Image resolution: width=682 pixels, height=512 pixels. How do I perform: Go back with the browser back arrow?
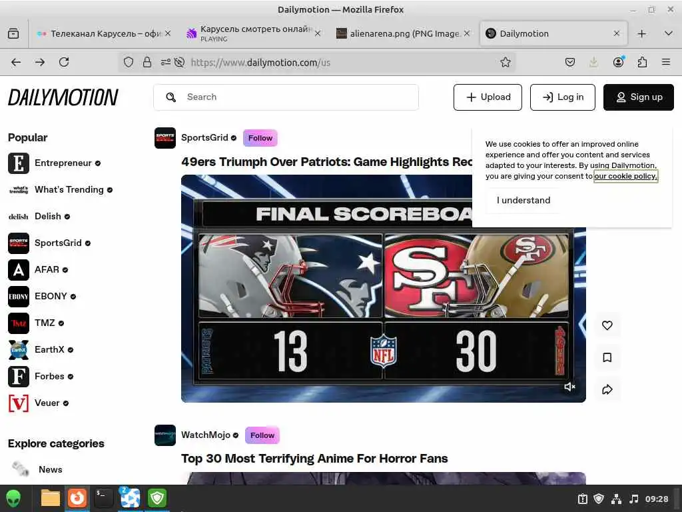(16, 62)
